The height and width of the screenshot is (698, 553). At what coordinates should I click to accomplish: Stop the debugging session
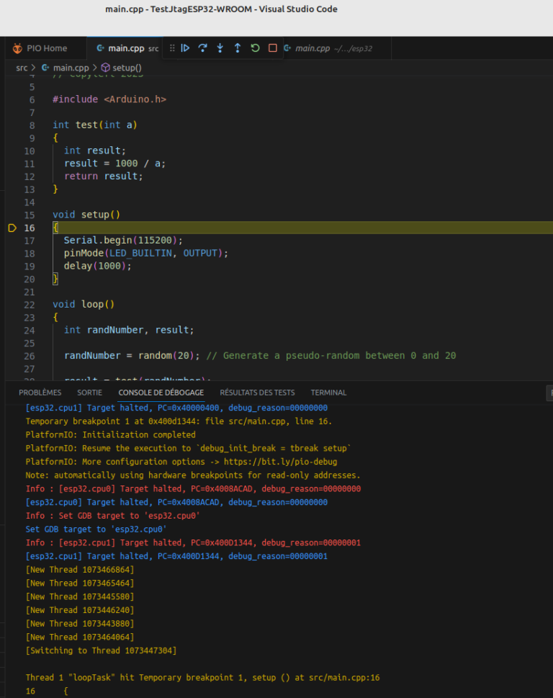(x=272, y=48)
